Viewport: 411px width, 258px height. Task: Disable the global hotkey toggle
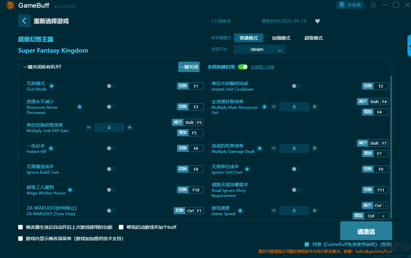click(x=243, y=67)
